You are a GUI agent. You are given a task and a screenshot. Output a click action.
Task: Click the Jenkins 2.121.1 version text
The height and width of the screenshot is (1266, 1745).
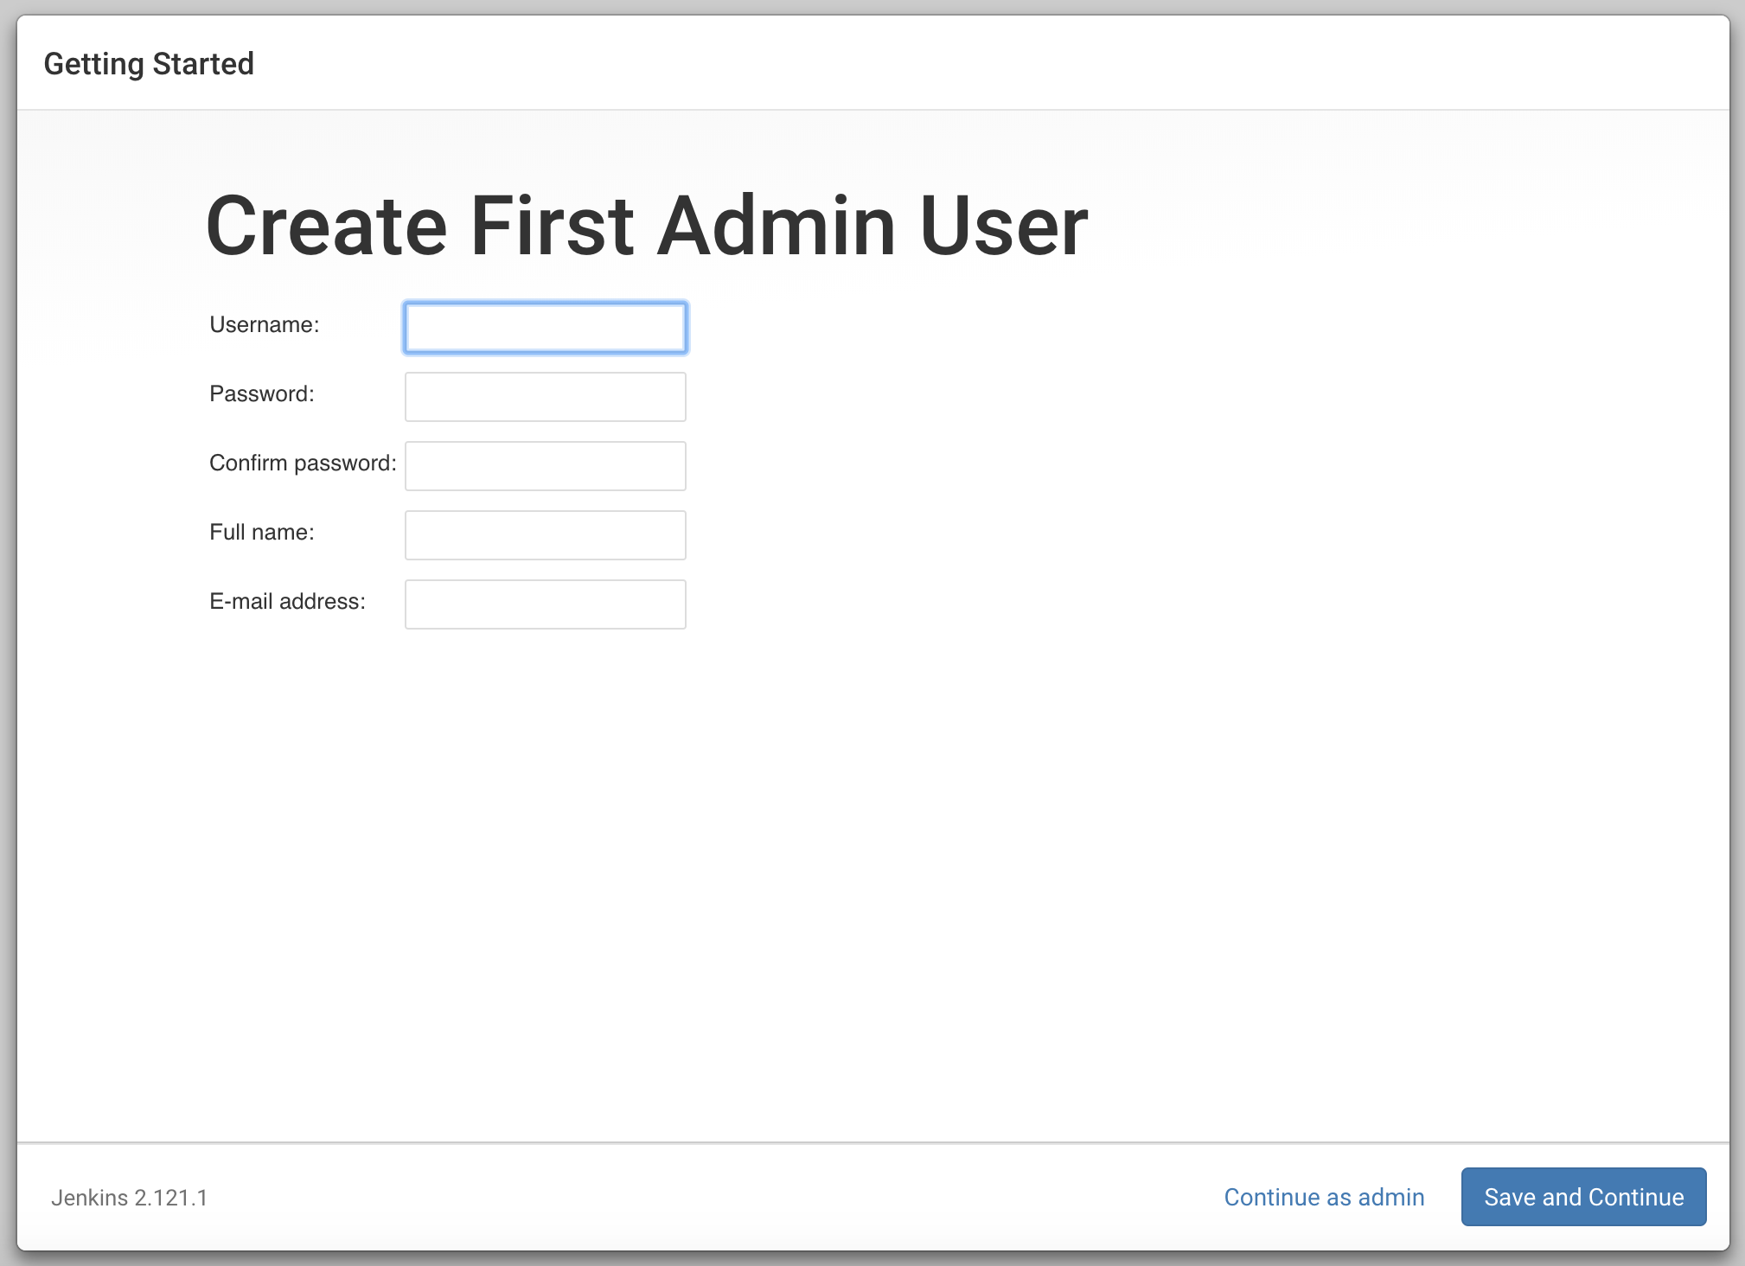[x=130, y=1197]
